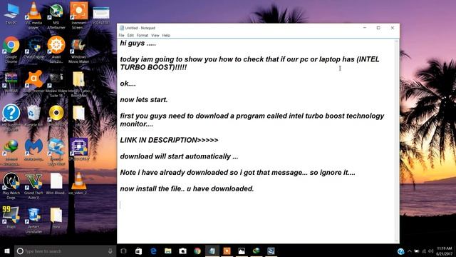Open Notepad View menu
456x257 pixels.
(x=155, y=35)
